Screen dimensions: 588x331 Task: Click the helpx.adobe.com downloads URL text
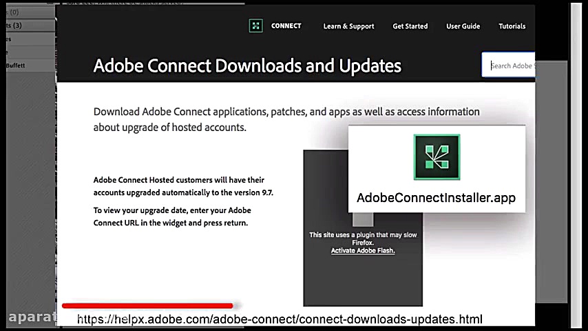click(280, 319)
